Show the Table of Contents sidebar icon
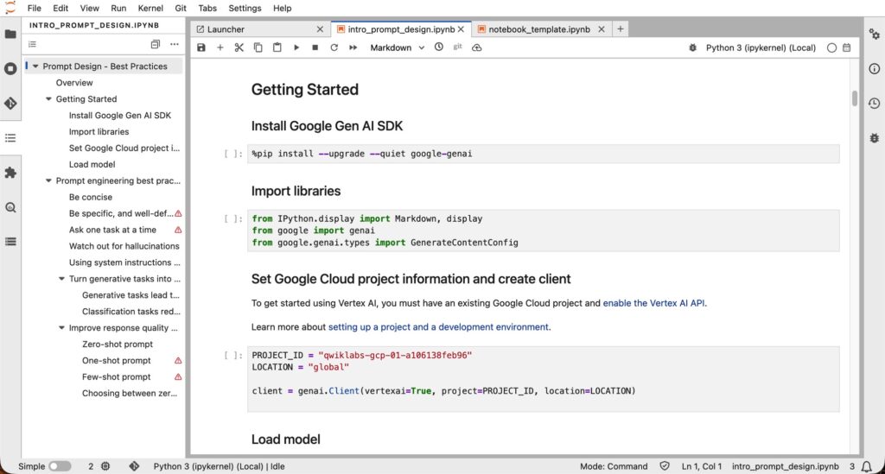885x474 pixels. point(10,138)
